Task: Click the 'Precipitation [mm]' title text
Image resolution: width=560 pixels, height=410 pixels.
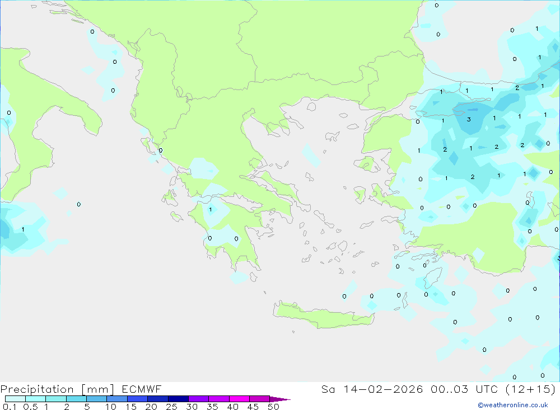Action: pos(57,389)
